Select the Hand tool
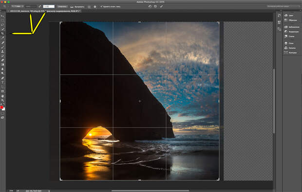 2,96
